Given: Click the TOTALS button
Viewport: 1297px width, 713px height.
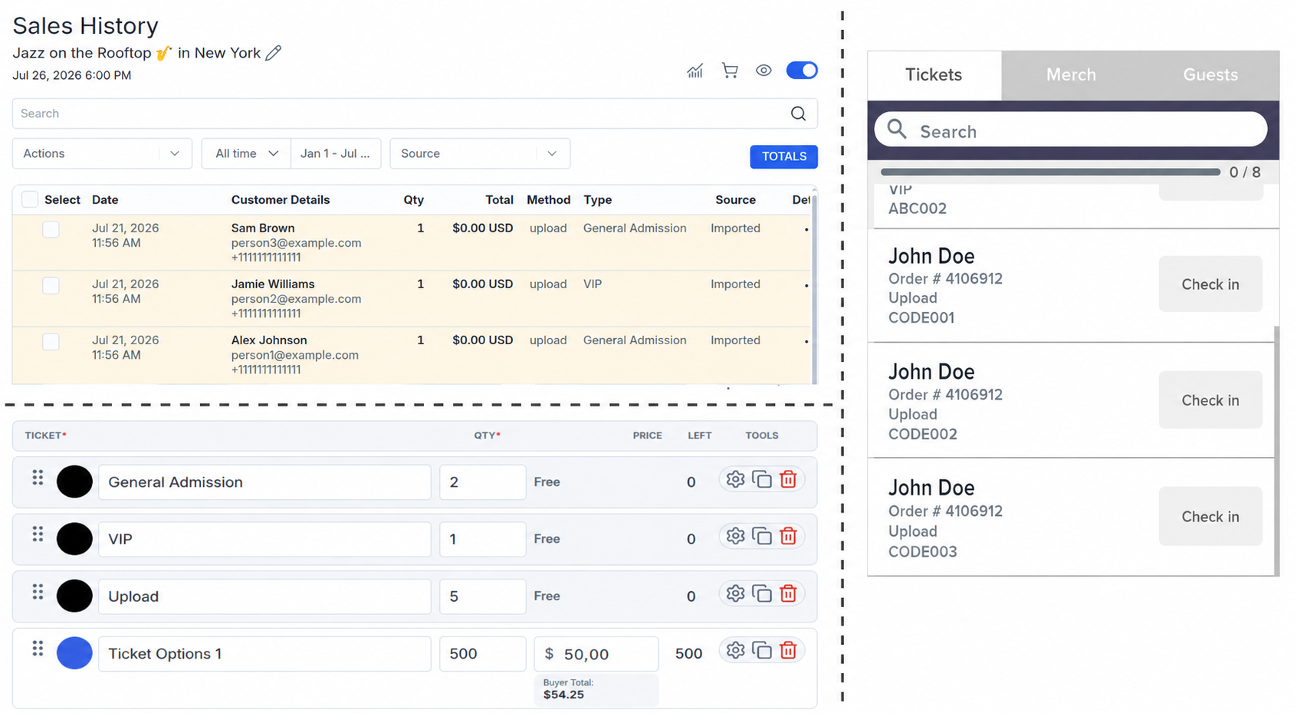Looking at the screenshot, I should 783,156.
